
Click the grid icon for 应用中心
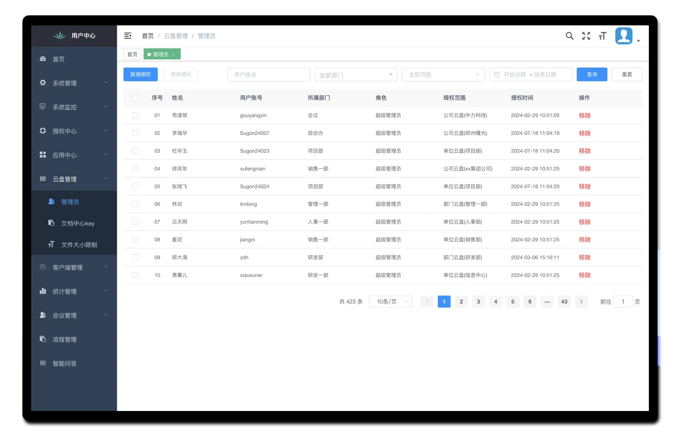tap(43, 155)
